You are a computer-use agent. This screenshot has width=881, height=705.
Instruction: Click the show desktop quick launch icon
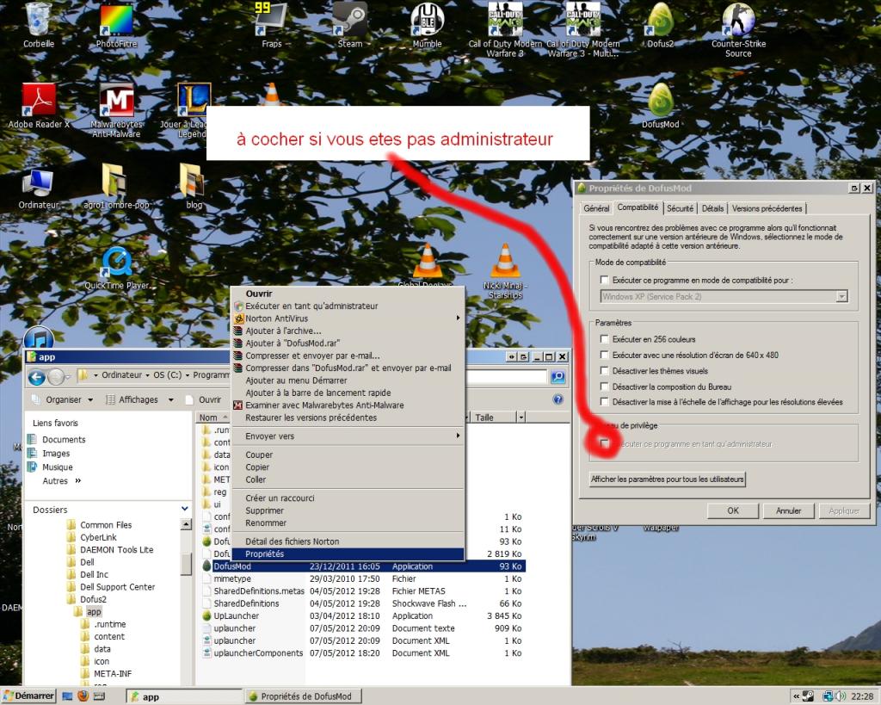pyautogui.click(x=67, y=696)
